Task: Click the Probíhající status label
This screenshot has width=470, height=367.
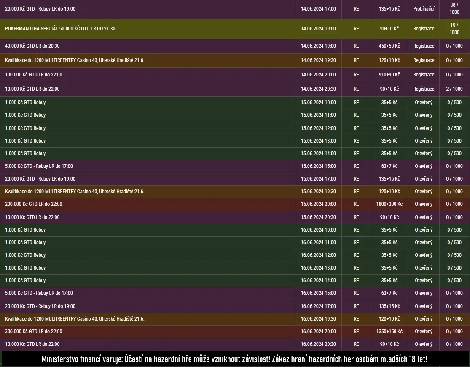Action: [x=423, y=9]
